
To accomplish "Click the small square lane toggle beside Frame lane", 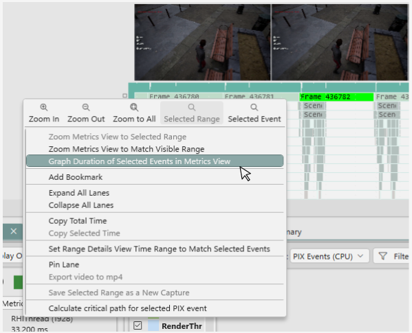I will point(124,95).
